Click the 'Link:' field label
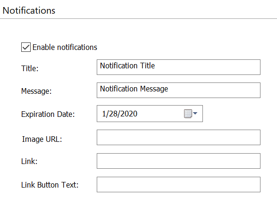Image resolution: width=277 pixels, height=197 pixels. (29, 161)
